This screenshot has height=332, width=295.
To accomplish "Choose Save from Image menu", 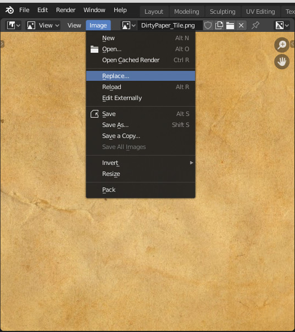I will point(141,114).
